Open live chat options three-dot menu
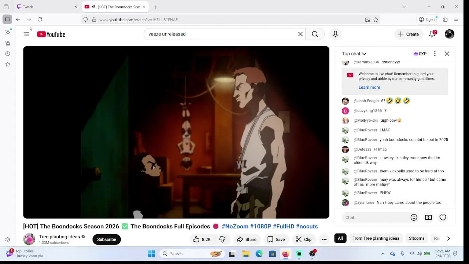Viewport: 469px width, 264px height. (x=435, y=54)
